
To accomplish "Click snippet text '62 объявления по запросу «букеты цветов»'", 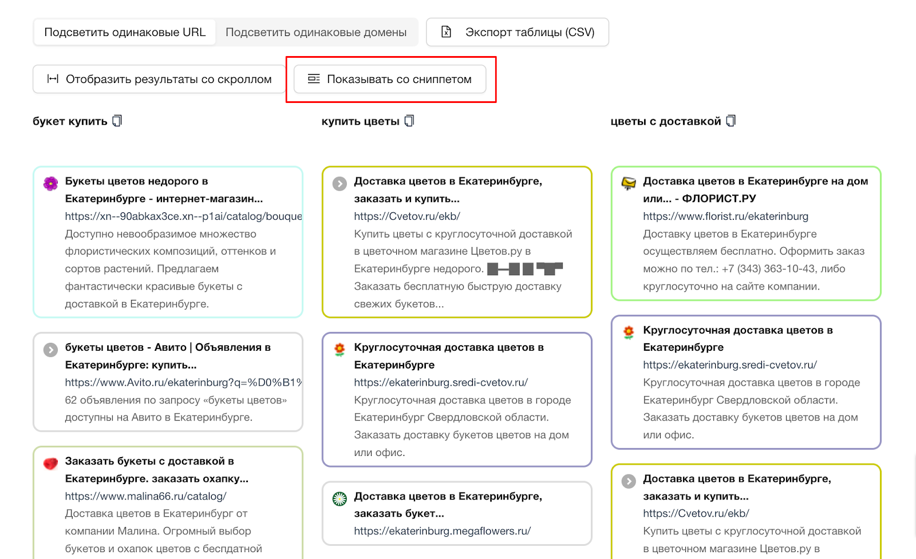I will tap(176, 400).
